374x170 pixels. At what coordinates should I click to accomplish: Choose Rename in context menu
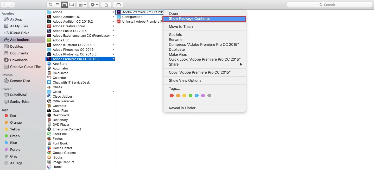[x=204, y=40]
